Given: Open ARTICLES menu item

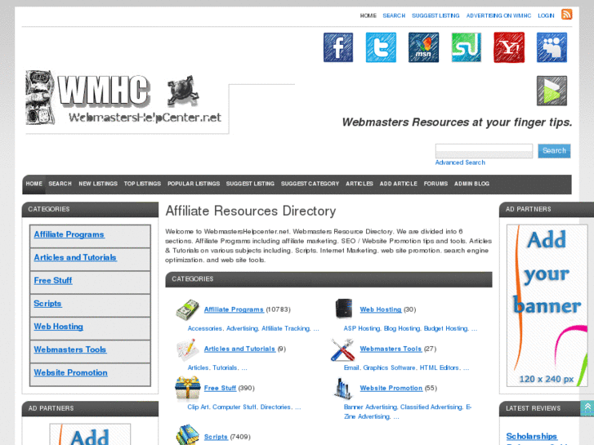Looking at the screenshot, I should coord(360,184).
